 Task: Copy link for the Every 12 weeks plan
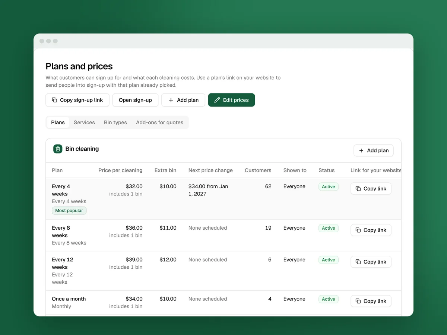click(x=371, y=262)
